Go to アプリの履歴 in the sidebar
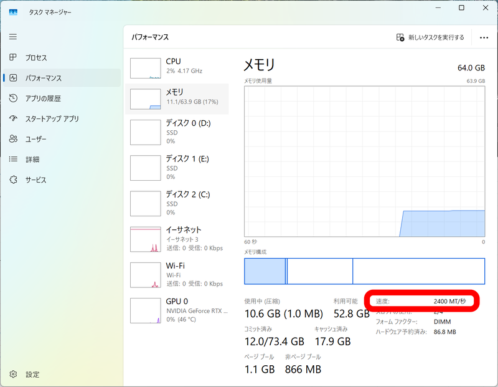 pyautogui.click(x=62, y=98)
